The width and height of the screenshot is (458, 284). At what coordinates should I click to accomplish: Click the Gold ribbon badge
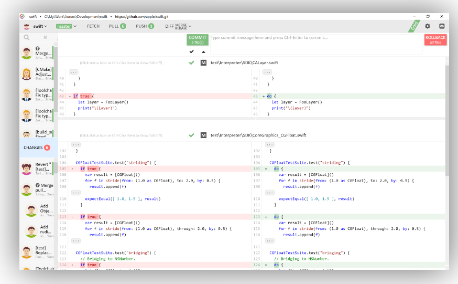click(413, 26)
